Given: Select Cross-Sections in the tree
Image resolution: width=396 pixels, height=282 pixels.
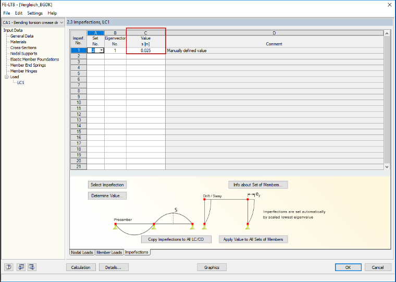Looking at the screenshot, I should point(23,48).
